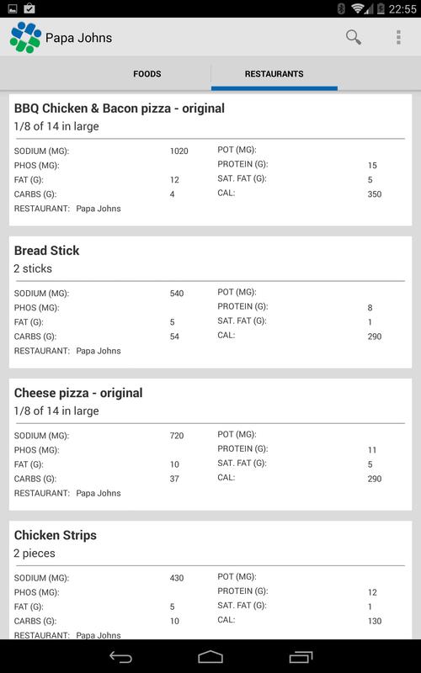421x673 pixels.
Task: Tap the app logo beside Papa Johns
Action: [25, 37]
